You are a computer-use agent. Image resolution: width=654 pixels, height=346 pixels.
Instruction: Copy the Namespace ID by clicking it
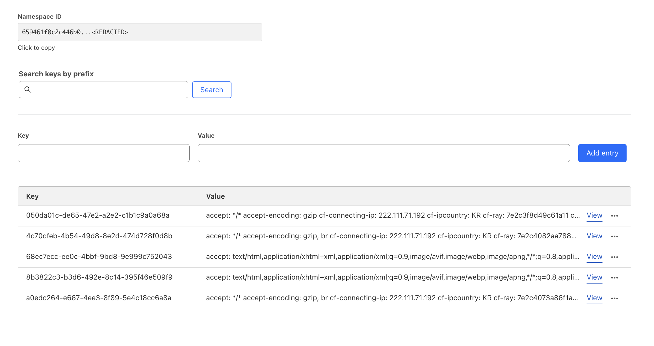(x=140, y=32)
